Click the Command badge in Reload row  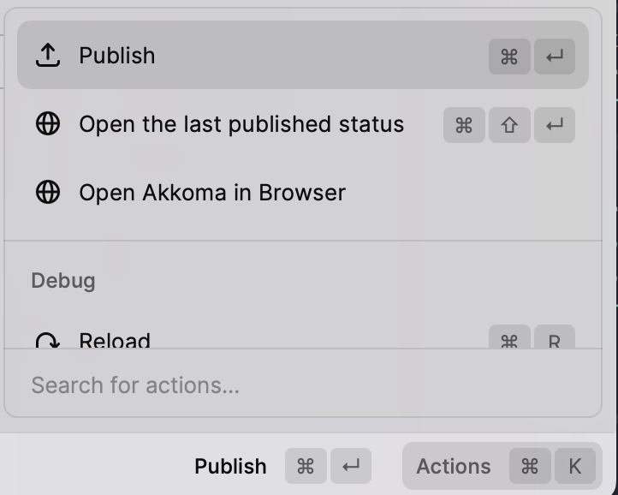[509, 337]
